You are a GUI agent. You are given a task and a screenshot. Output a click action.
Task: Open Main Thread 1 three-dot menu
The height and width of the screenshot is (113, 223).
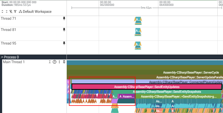[59, 62]
